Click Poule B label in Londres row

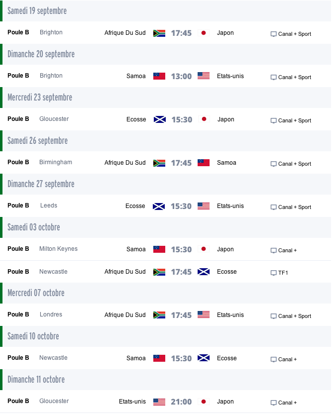point(18,314)
